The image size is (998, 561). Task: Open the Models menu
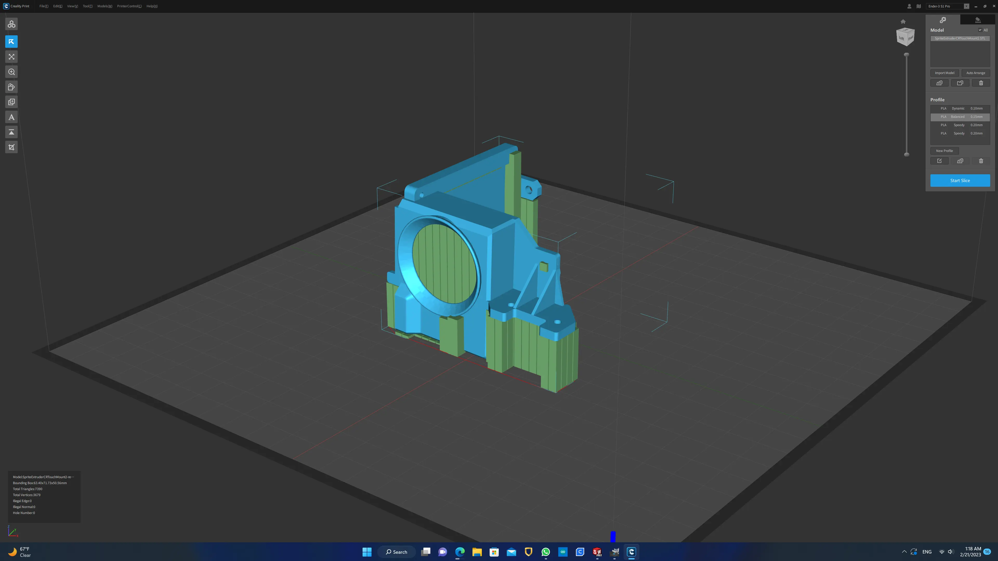coord(104,6)
